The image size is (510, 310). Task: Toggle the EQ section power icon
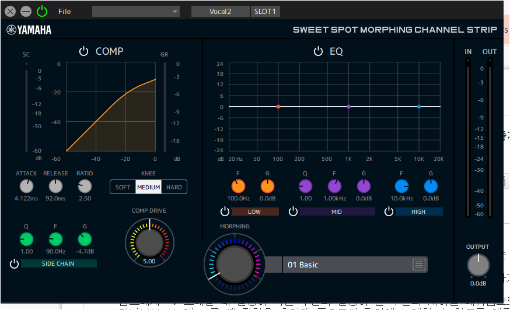(318, 51)
